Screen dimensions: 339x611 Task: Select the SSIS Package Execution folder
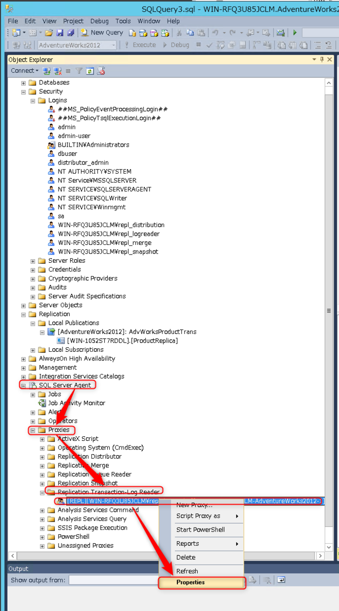(93, 528)
